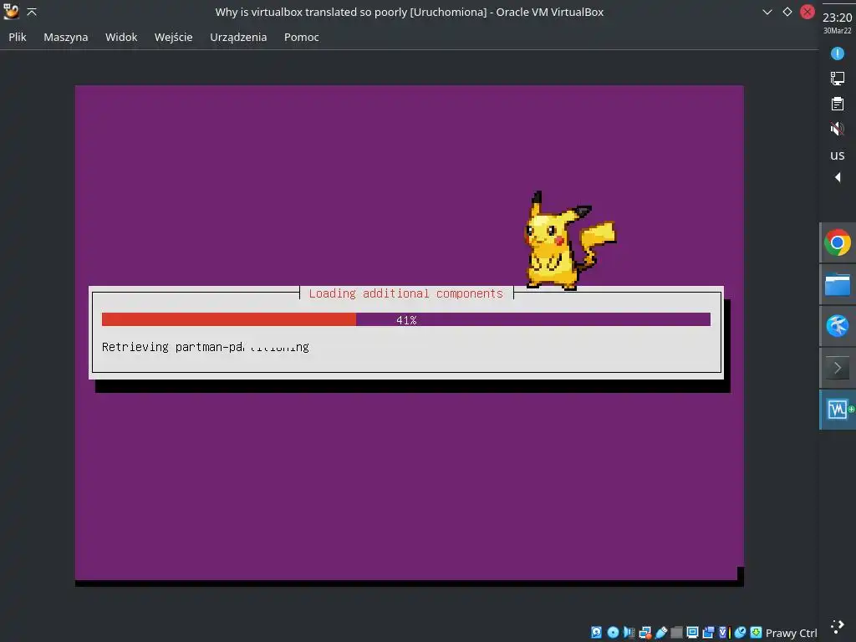Click the audio status icon in VM statusbar

pyautogui.click(x=629, y=632)
